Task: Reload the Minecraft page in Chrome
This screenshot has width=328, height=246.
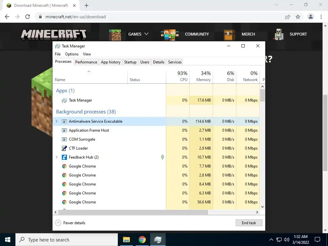Action: [28, 17]
